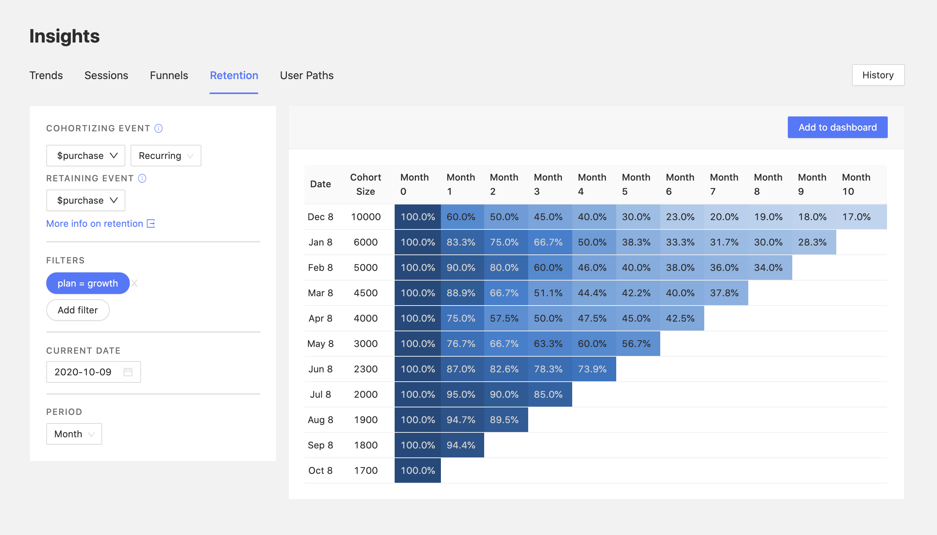Click the Funnels tab

pyautogui.click(x=169, y=75)
